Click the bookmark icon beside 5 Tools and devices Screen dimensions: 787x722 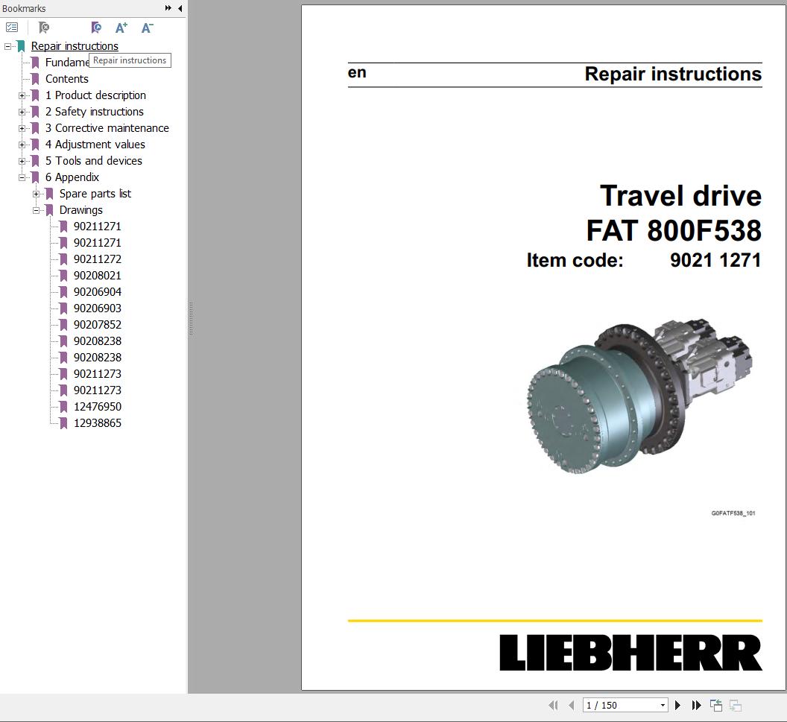click(35, 161)
